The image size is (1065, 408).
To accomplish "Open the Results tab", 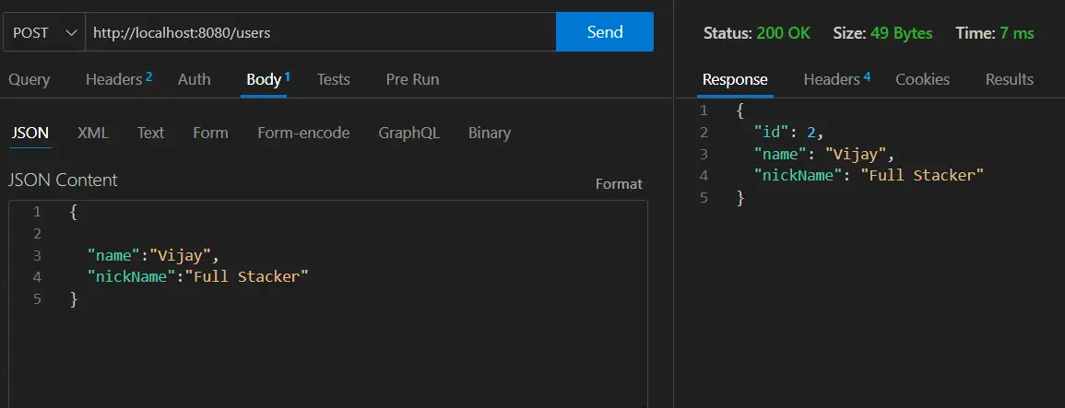I will click(1010, 79).
